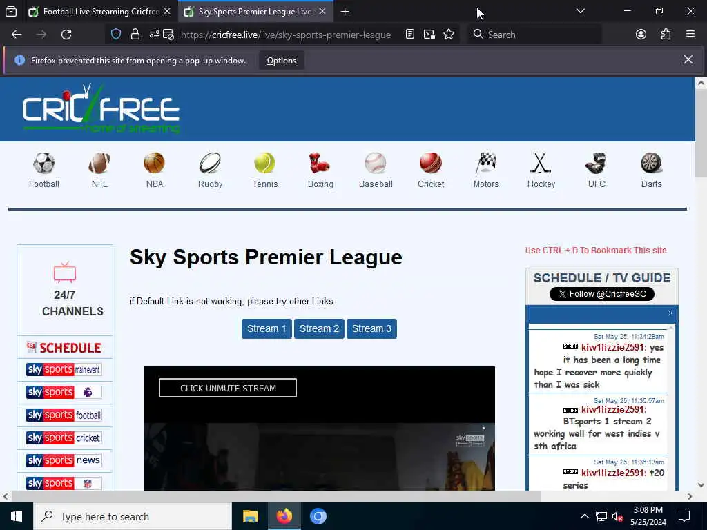The image size is (707, 530).
Task: Open the Firefox View button
Action: [x=11, y=12]
